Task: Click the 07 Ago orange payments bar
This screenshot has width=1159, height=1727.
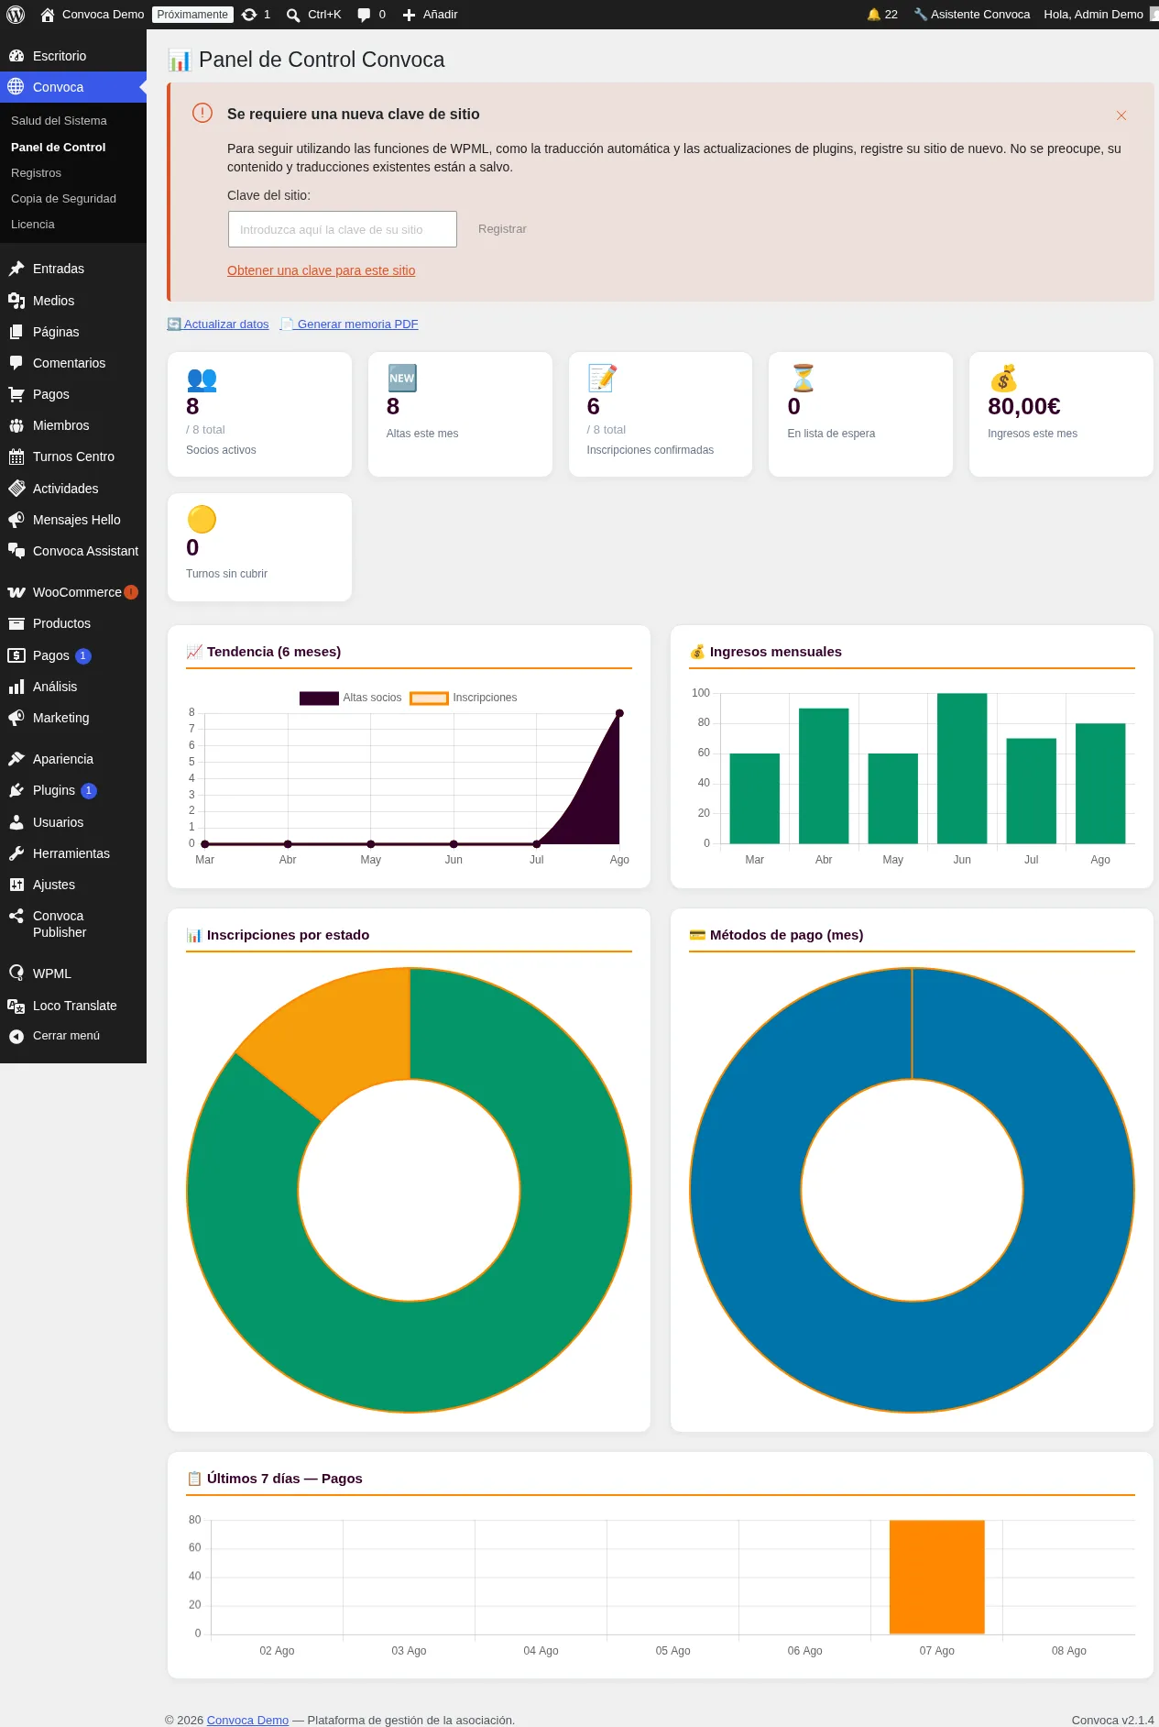Action: [x=937, y=1577]
